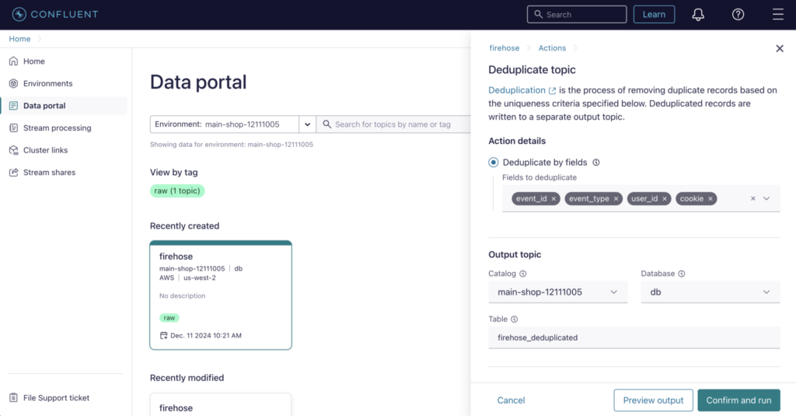Screen dimensions: 796x416
Task: Click Preview output button
Action: [653, 400]
